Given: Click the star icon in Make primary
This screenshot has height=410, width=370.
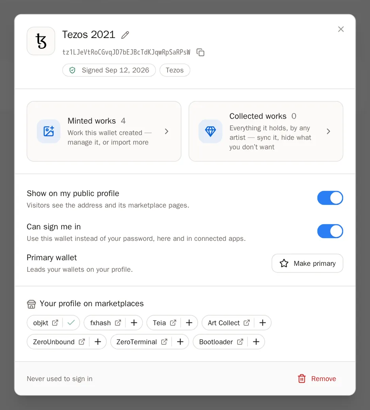Looking at the screenshot, I should tap(284, 263).
